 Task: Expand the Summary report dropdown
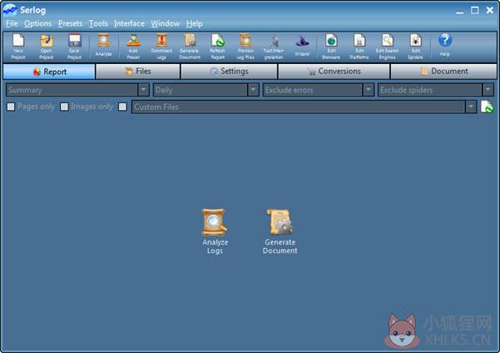pyautogui.click(x=143, y=90)
